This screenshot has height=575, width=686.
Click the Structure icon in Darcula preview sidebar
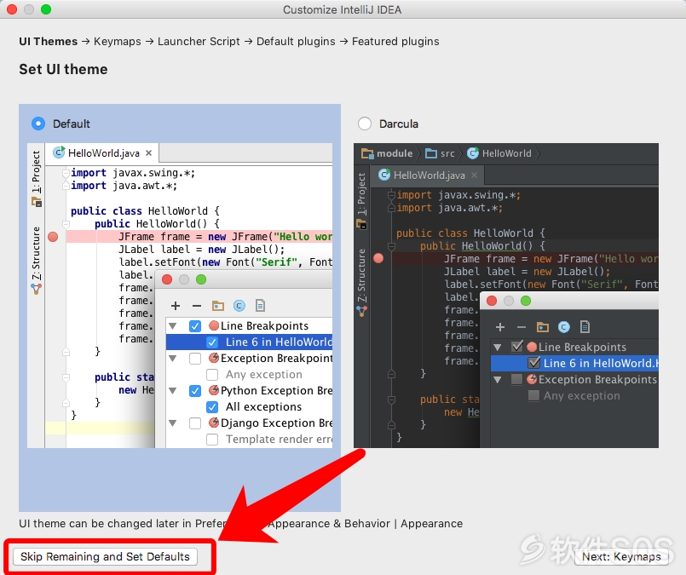361,311
